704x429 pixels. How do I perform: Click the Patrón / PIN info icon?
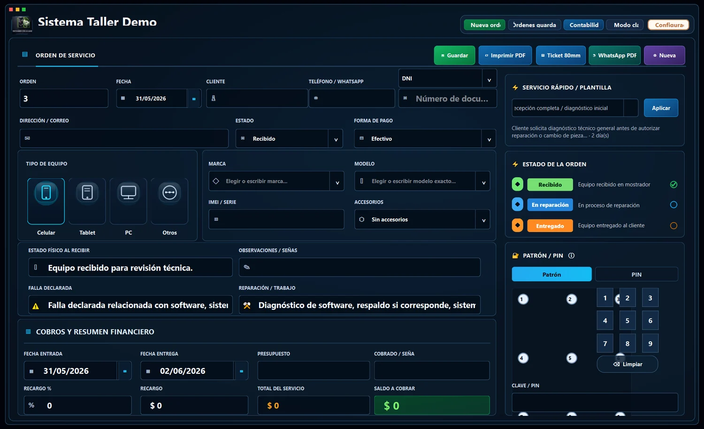pos(571,256)
